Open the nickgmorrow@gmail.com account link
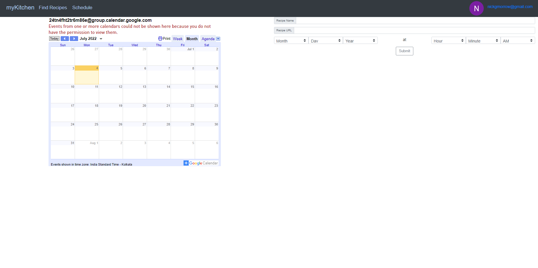Viewport: 538px width, 268px height. pos(510,7)
